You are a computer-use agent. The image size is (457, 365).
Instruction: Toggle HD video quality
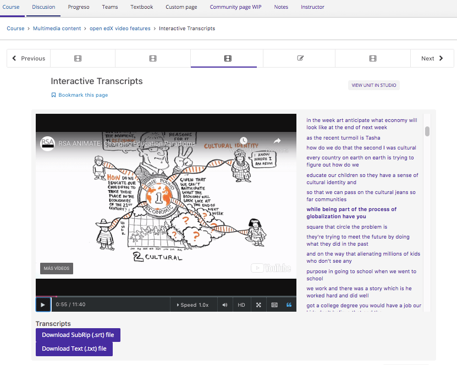point(241,305)
